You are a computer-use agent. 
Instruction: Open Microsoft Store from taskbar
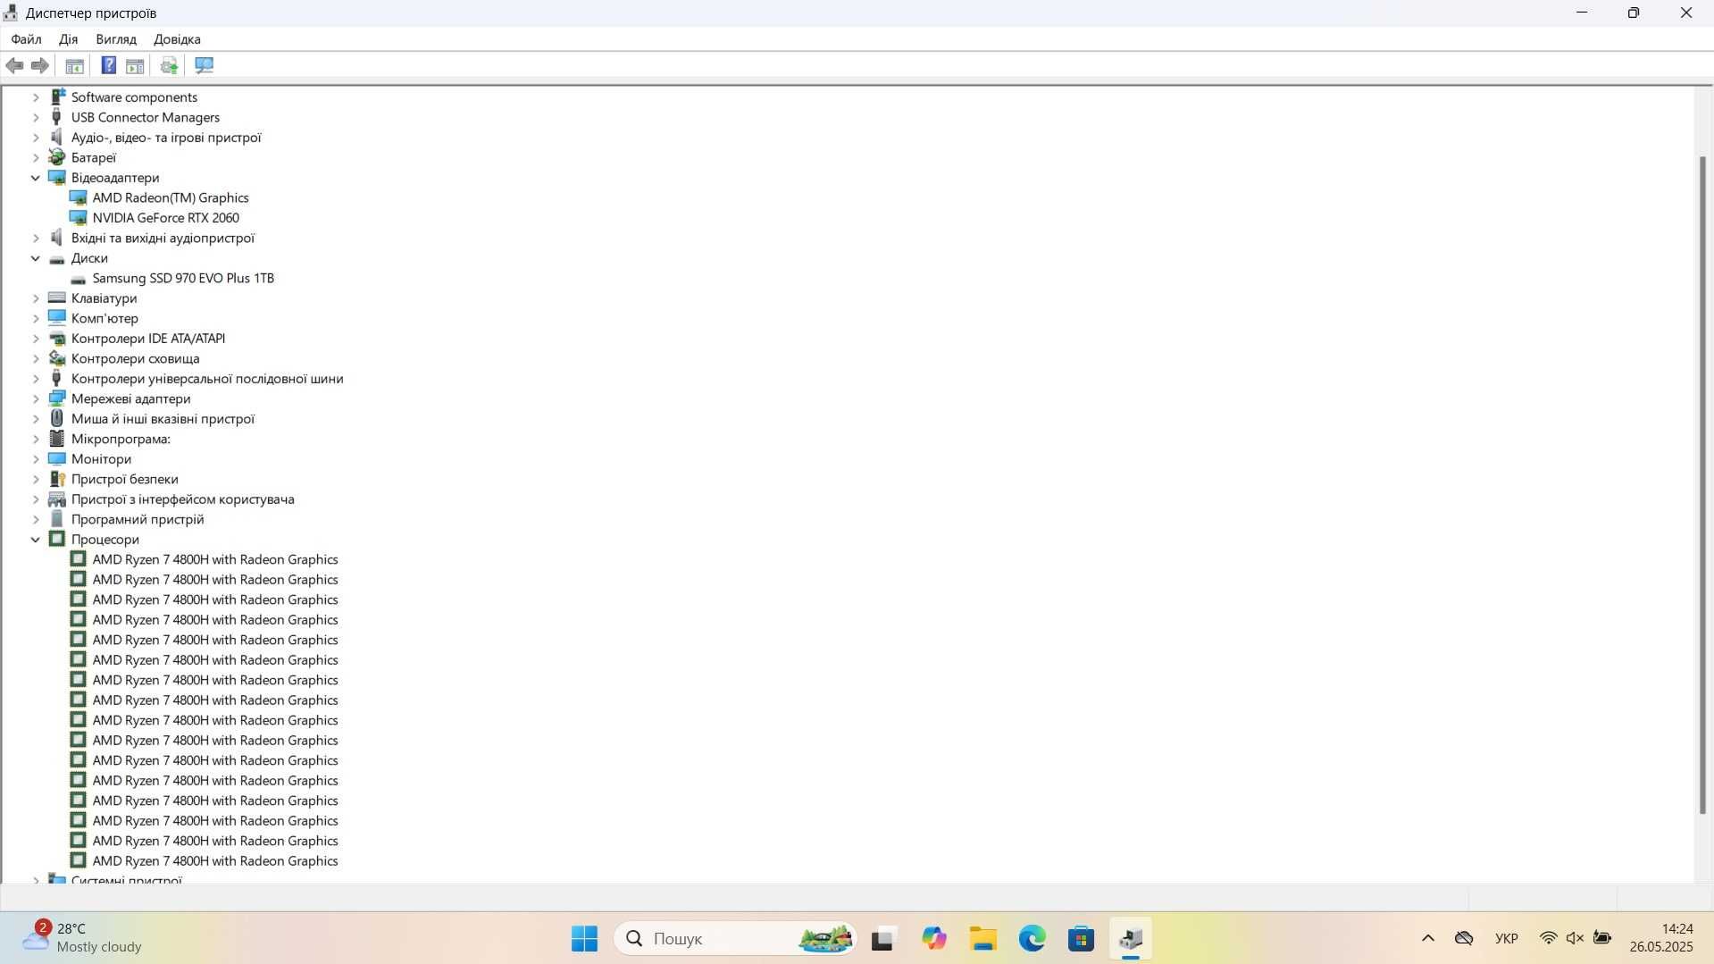[1081, 938]
